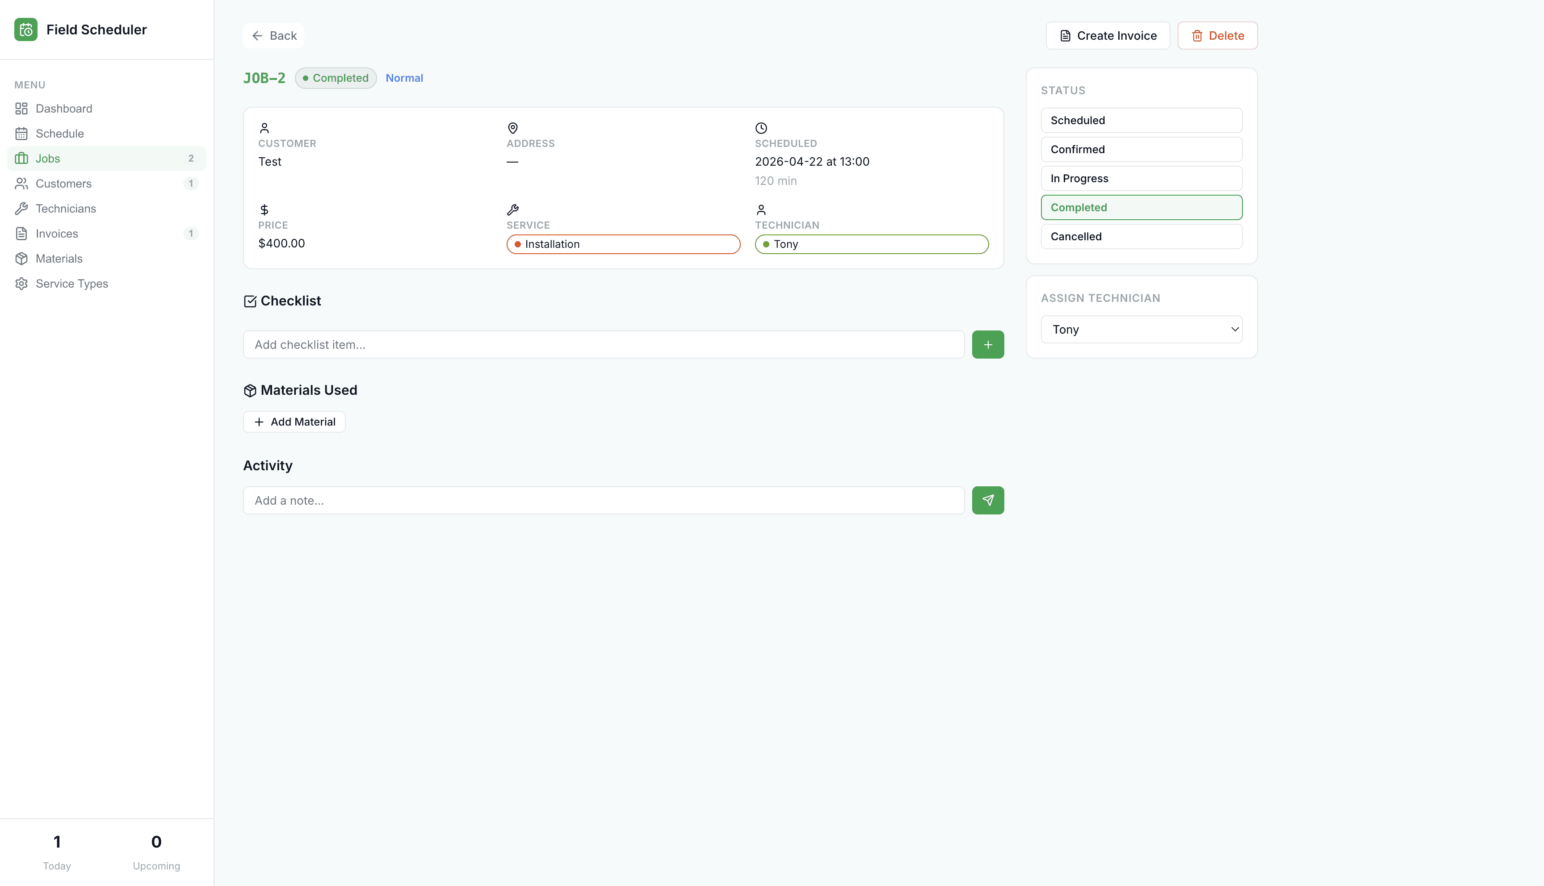Open Technicians from the sidebar

pos(65,209)
